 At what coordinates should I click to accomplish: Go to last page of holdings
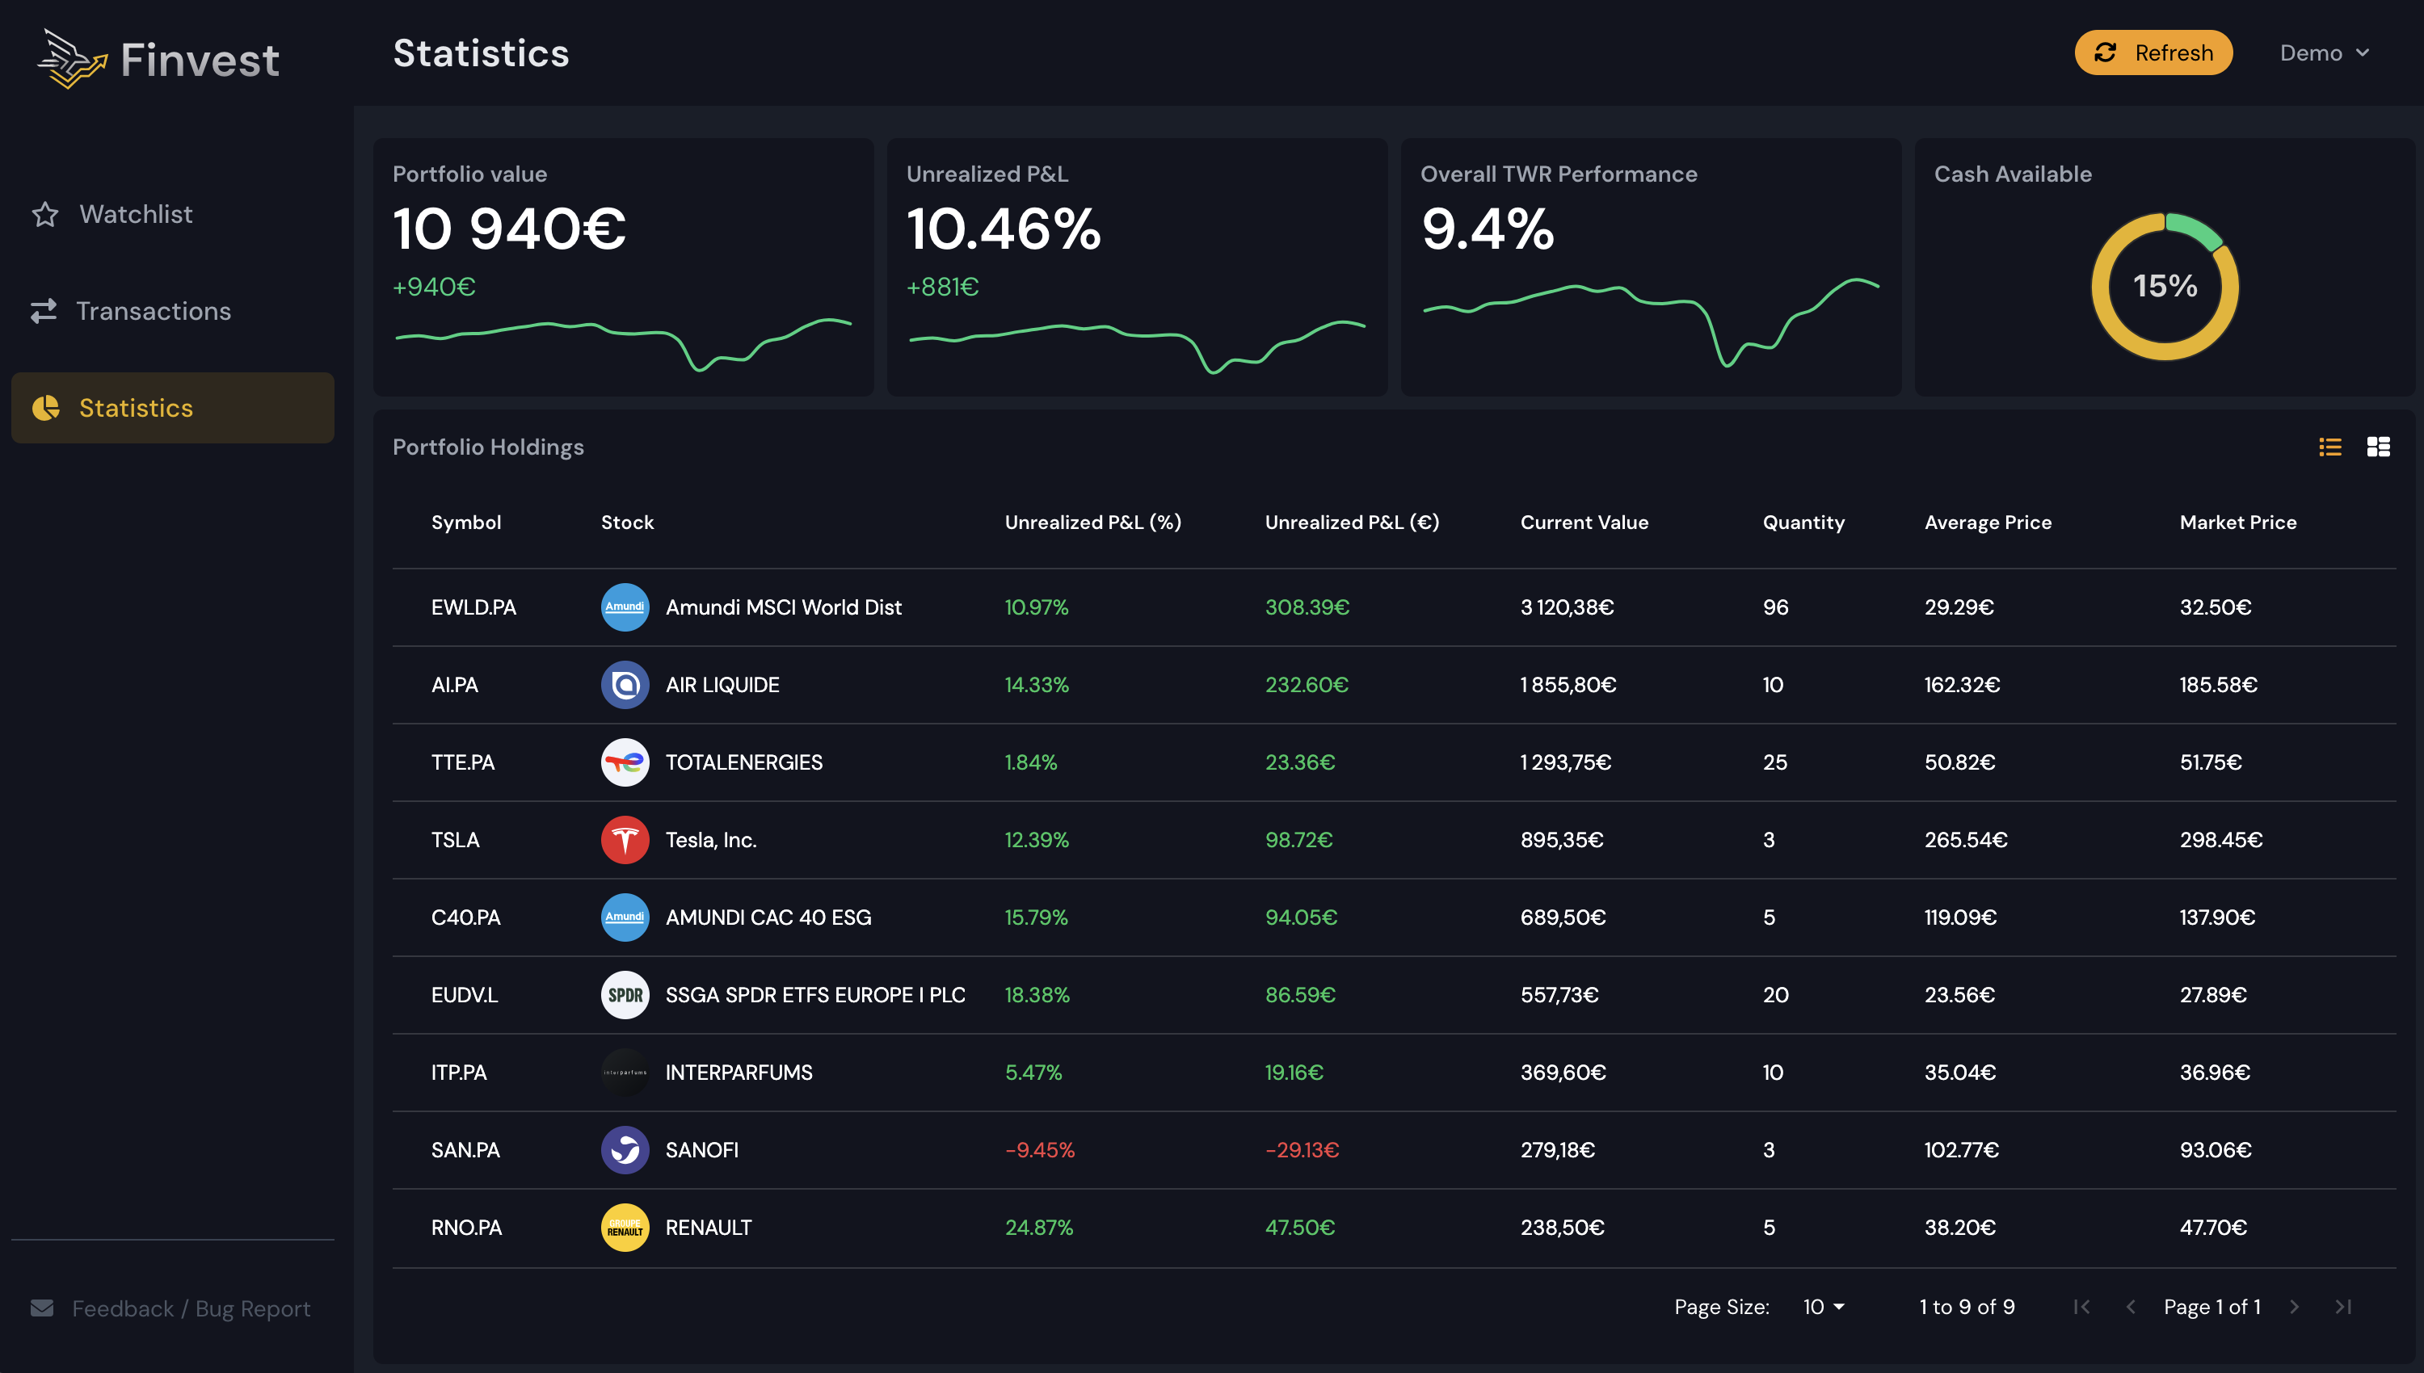2343,1307
